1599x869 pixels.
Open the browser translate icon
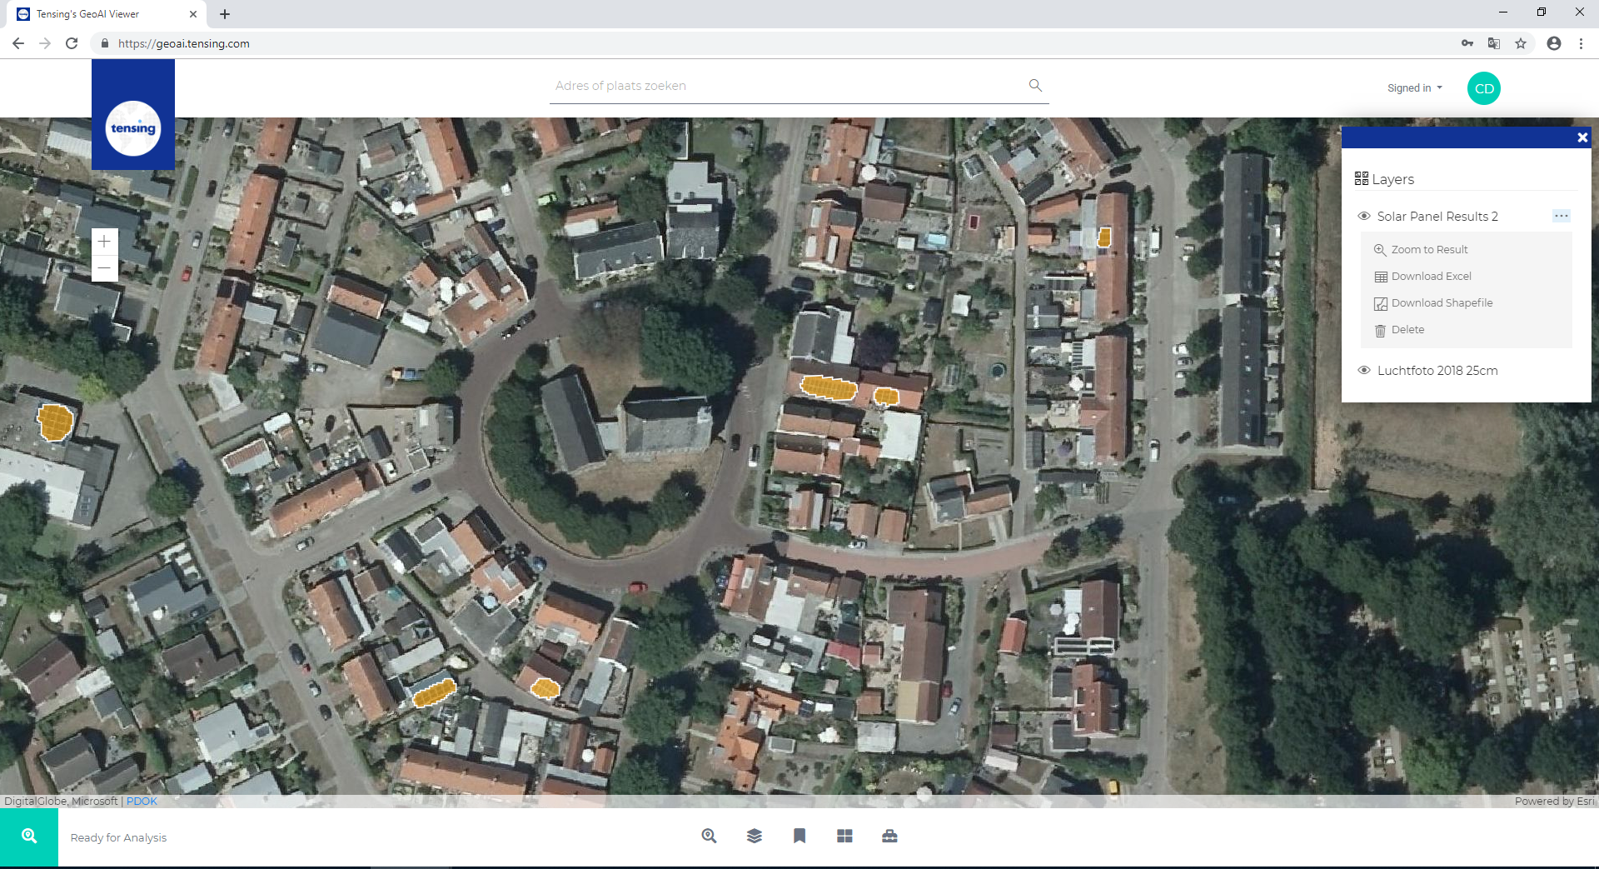pyautogui.click(x=1494, y=43)
